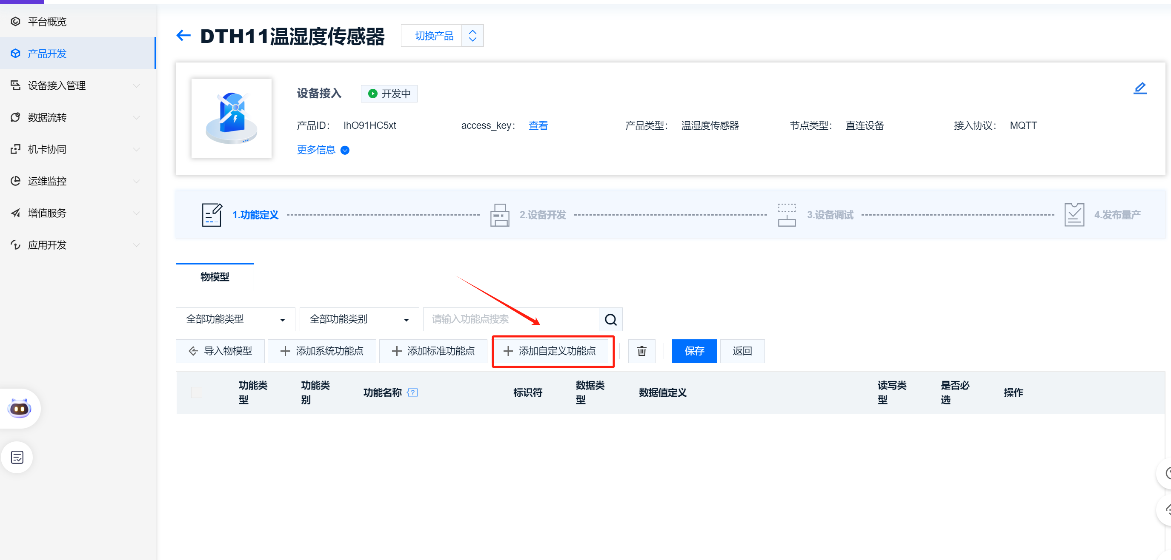Open the 全部功能类型 dropdown
The height and width of the screenshot is (560, 1171).
coord(235,319)
